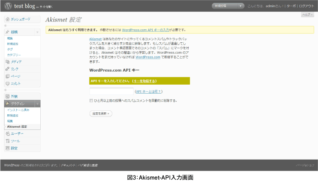The width and height of the screenshot is (318, 182).
Task: Collapse the プラグイン menu with its arrow
Action: point(37,104)
